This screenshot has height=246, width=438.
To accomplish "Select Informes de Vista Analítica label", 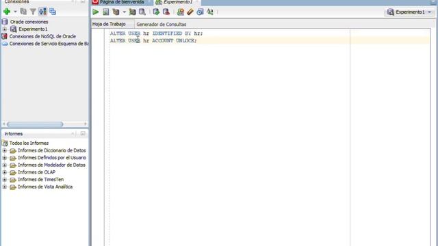I will 45,187.
